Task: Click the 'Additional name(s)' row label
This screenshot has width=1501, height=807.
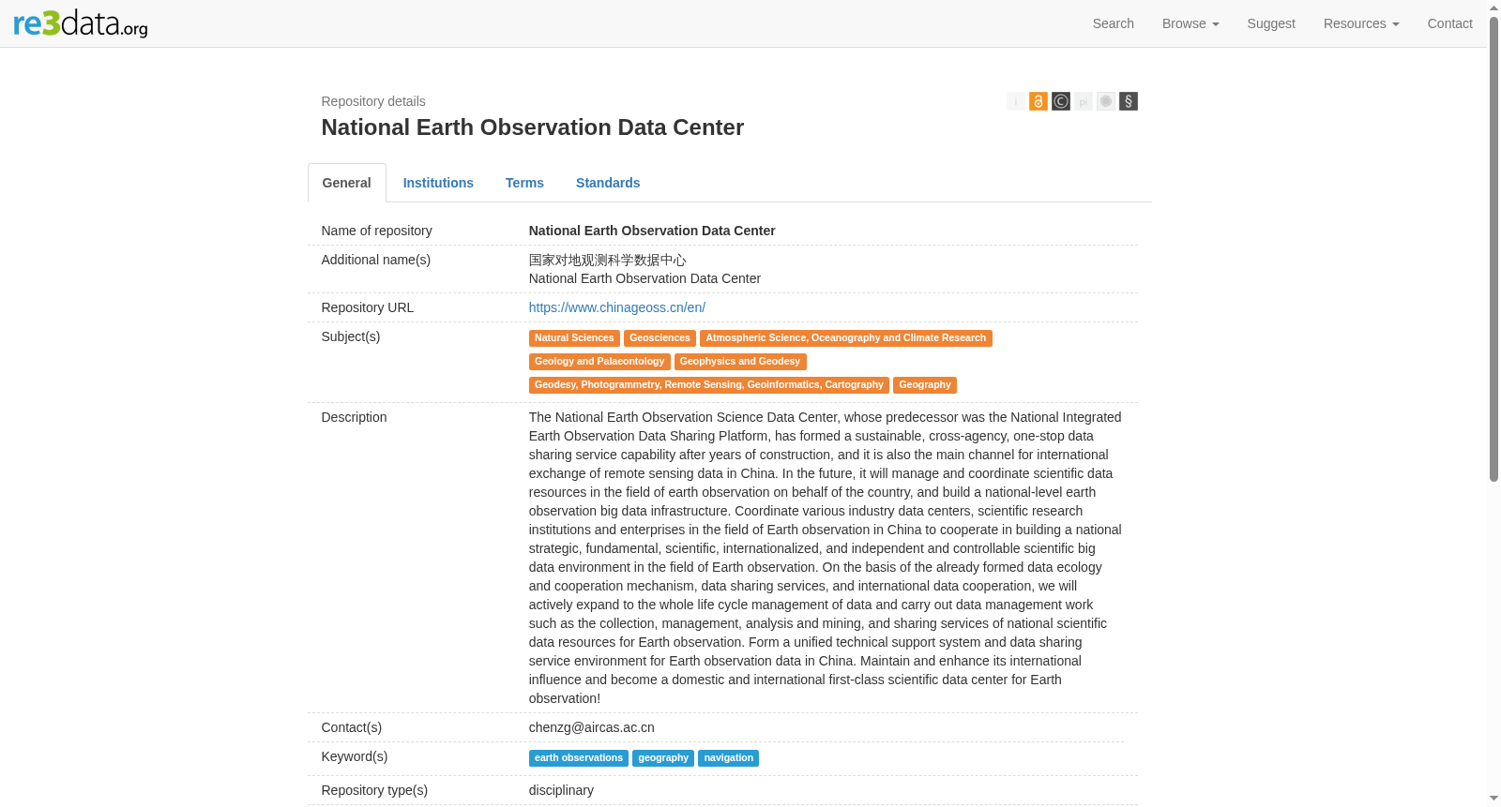Action: coord(376,260)
